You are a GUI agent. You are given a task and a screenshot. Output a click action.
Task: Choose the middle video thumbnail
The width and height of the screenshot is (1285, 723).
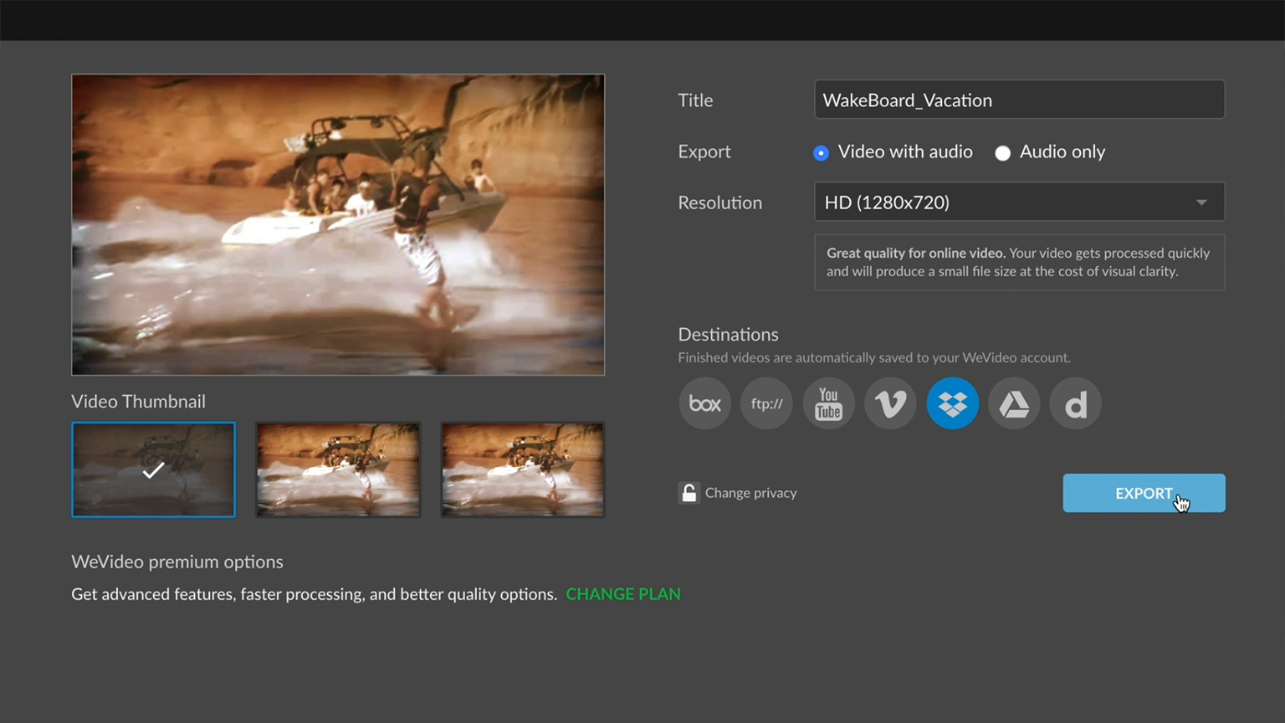(x=338, y=469)
